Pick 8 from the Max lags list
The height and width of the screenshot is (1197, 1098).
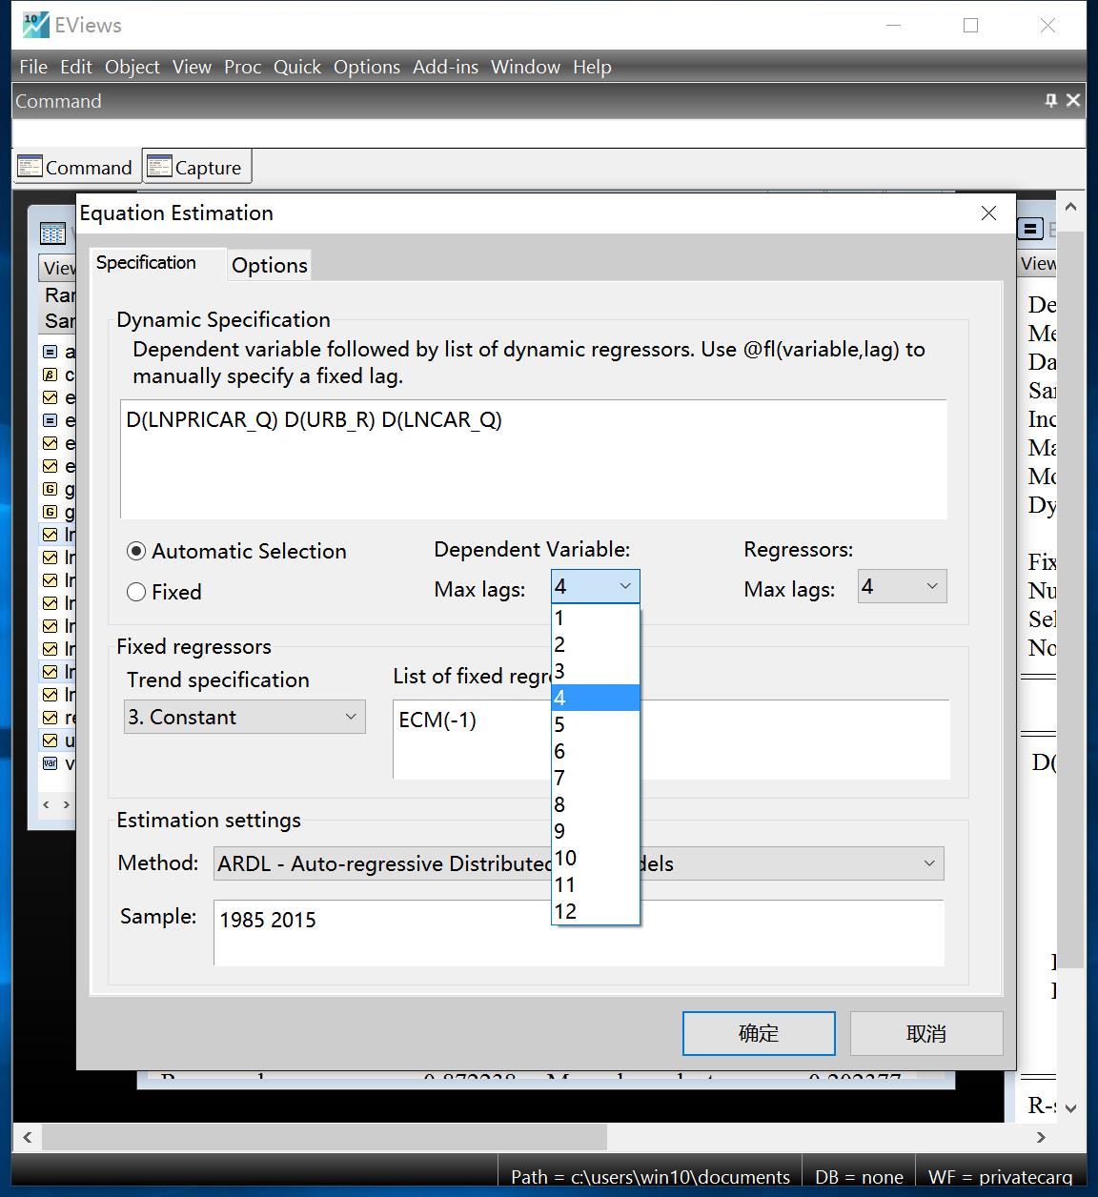point(596,804)
